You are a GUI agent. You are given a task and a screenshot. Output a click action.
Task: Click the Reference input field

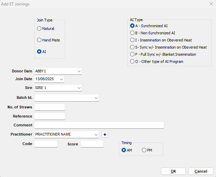(x=50, y=116)
